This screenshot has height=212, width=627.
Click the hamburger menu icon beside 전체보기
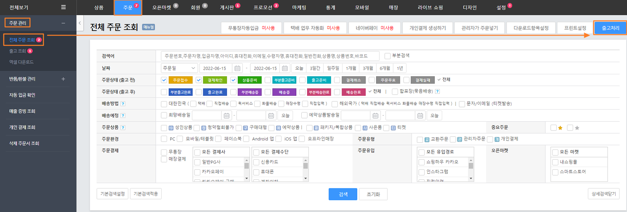coord(63,7)
